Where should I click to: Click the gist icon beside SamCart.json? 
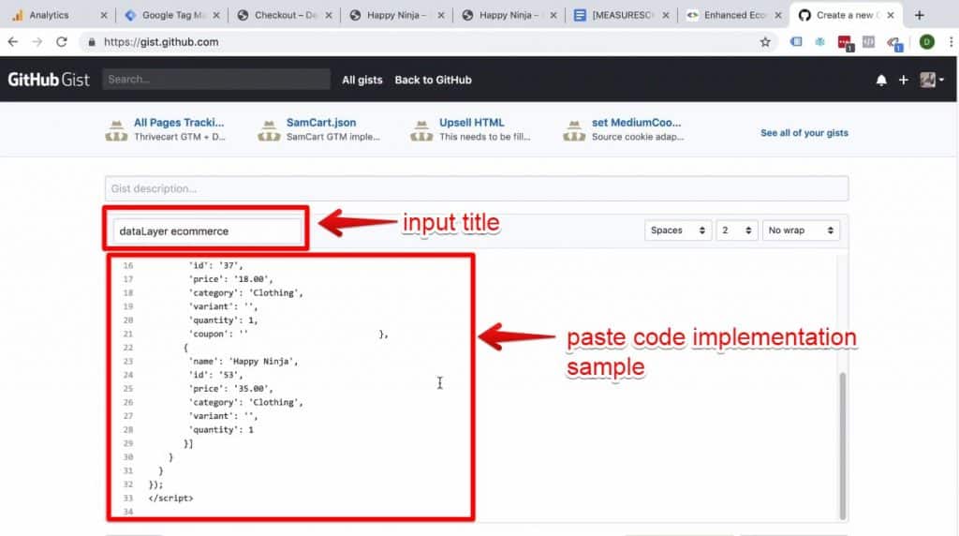pyautogui.click(x=269, y=129)
